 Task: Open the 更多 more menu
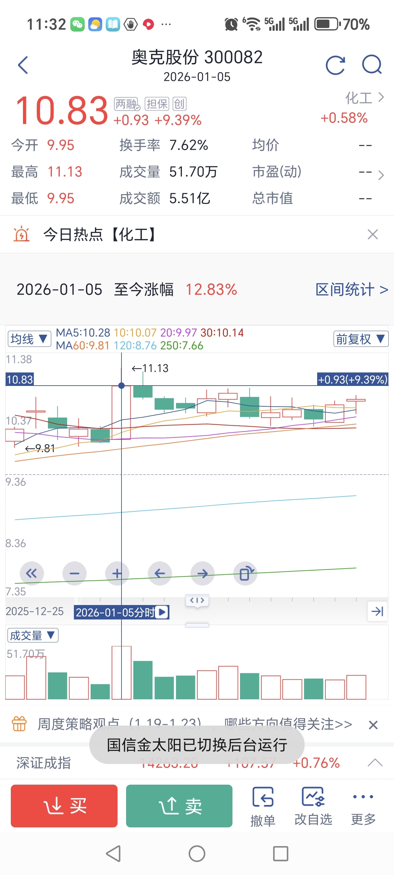[363, 806]
